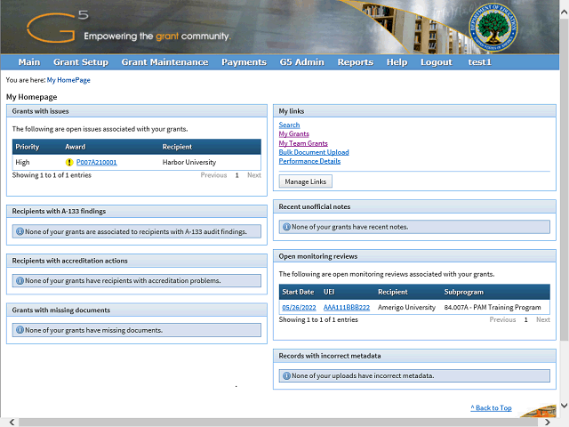Screen dimensions: 569x427
Task: Click the yellow warning icon beside award P007A210001
Action: click(69, 163)
